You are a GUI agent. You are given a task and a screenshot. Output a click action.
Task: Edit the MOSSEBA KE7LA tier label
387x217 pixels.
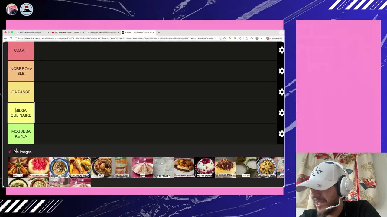pyautogui.click(x=21, y=134)
